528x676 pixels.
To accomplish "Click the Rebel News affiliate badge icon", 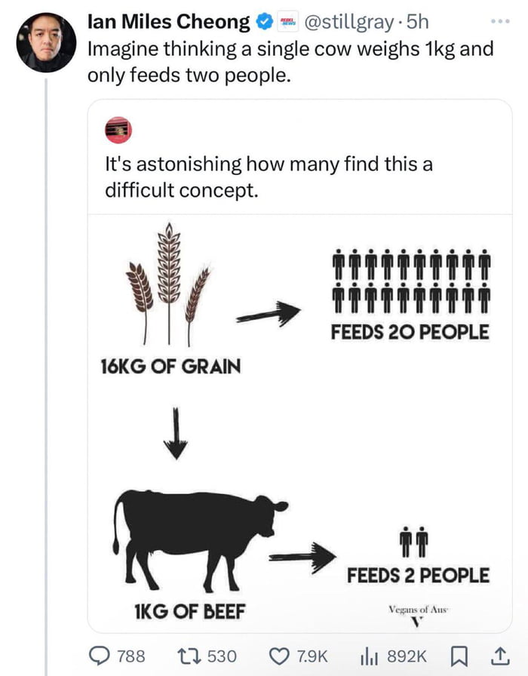I will [x=288, y=21].
